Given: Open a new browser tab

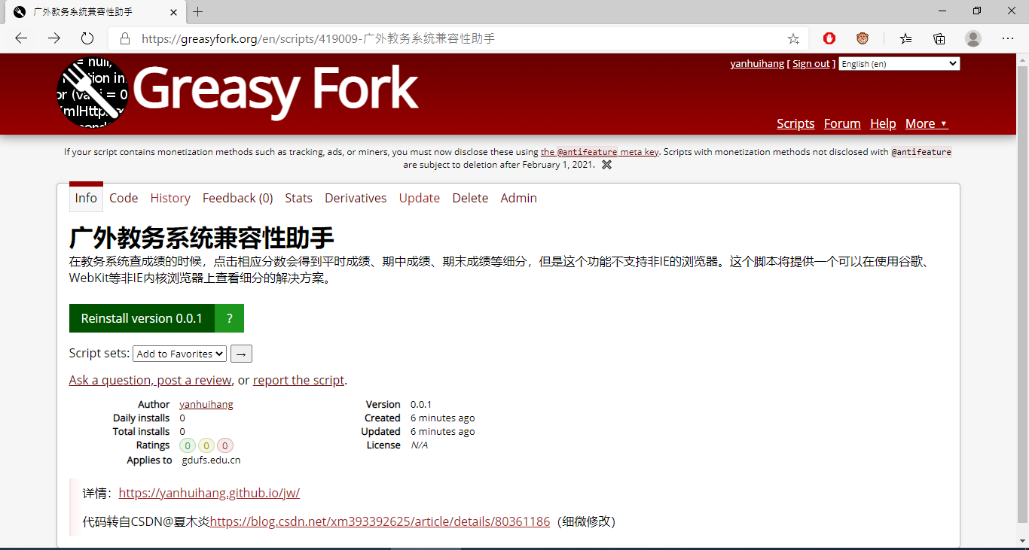Looking at the screenshot, I should click(198, 12).
